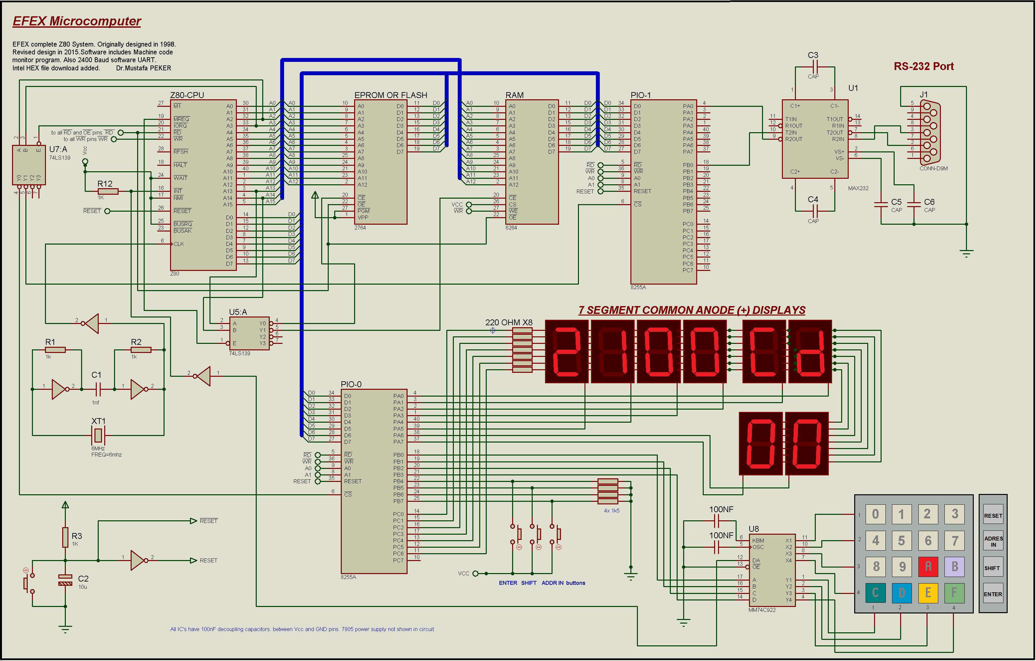Select the MM74C922 U8 keypad encoder

[x=772, y=570]
